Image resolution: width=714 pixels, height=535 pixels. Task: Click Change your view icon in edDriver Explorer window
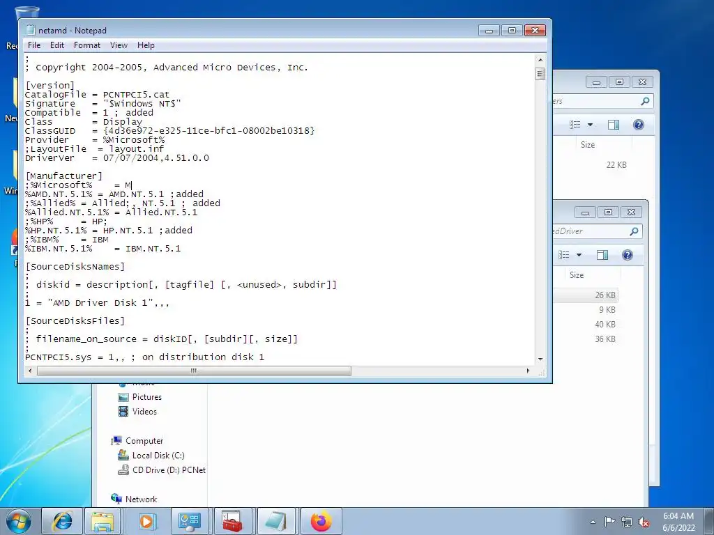(563, 255)
